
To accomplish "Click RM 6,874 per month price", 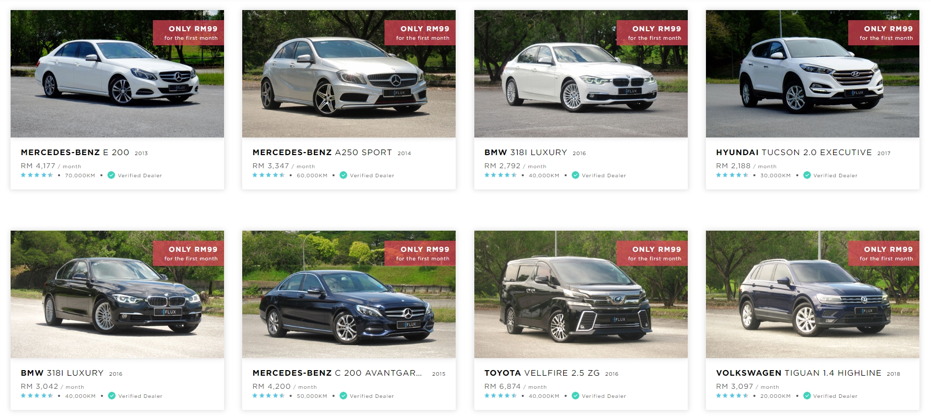I will pyautogui.click(x=515, y=386).
